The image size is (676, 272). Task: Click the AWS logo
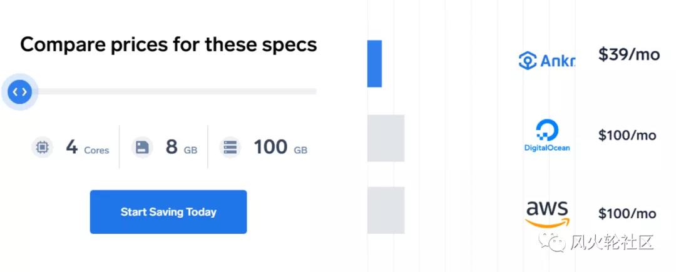click(x=546, y=214)
